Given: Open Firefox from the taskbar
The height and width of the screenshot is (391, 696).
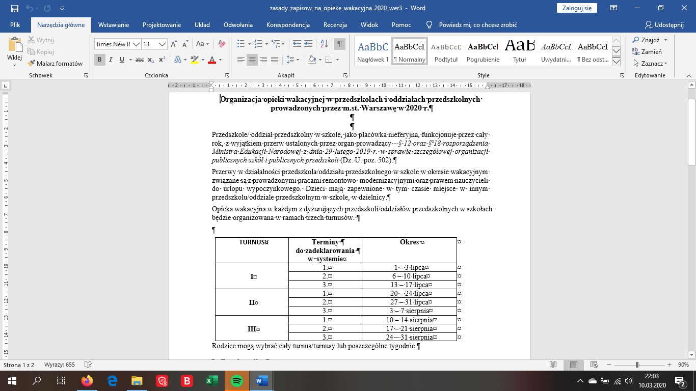Looking at the screenshot, I should pyautogui.click(x=87, y=380).
